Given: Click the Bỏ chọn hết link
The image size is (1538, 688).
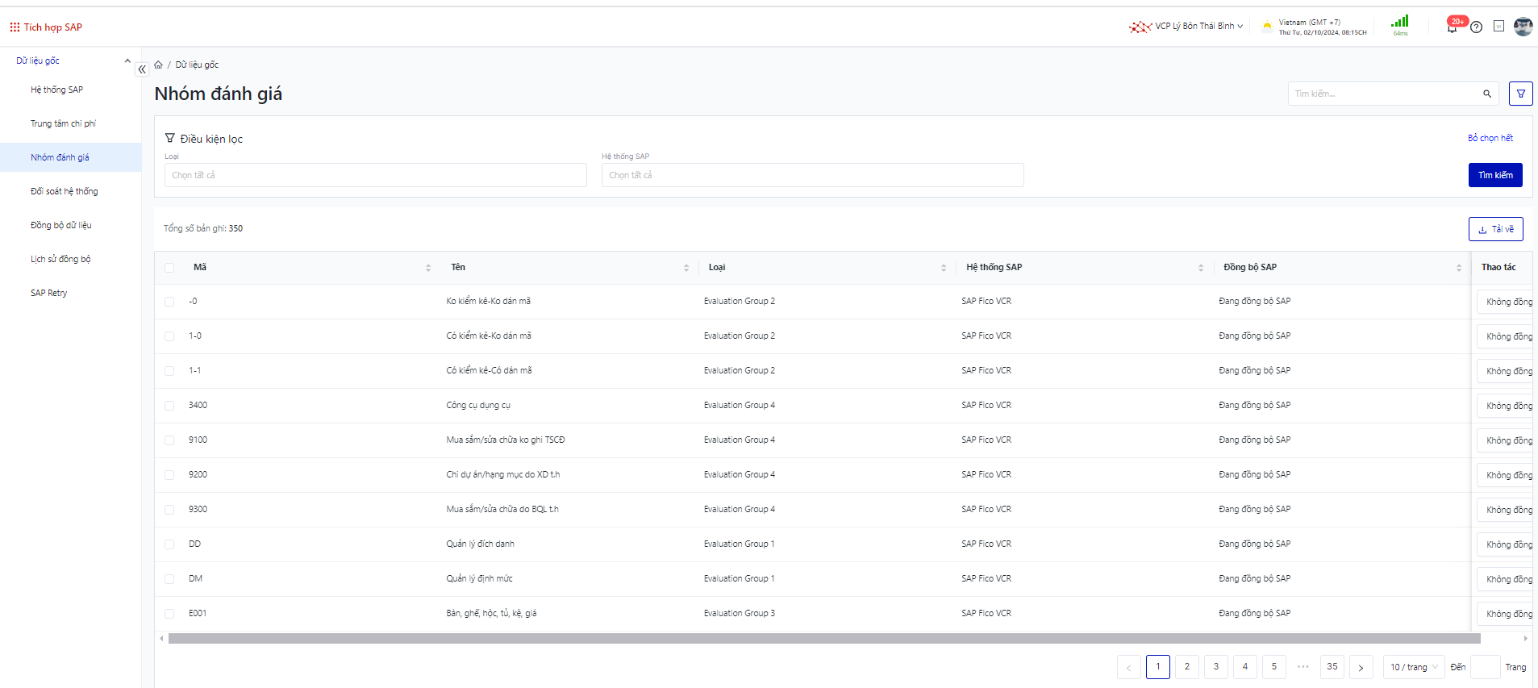Looking at the screenshot, I should (1490, 138).
